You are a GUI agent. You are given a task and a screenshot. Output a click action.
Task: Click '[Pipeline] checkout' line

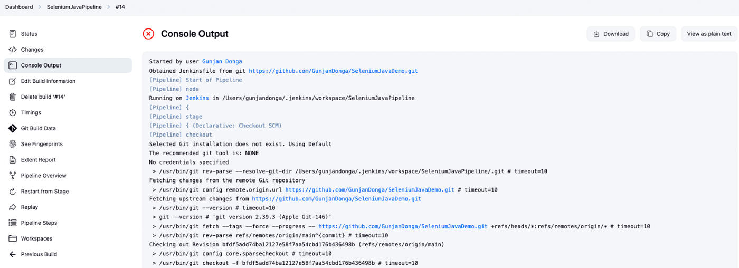[181, 135]
